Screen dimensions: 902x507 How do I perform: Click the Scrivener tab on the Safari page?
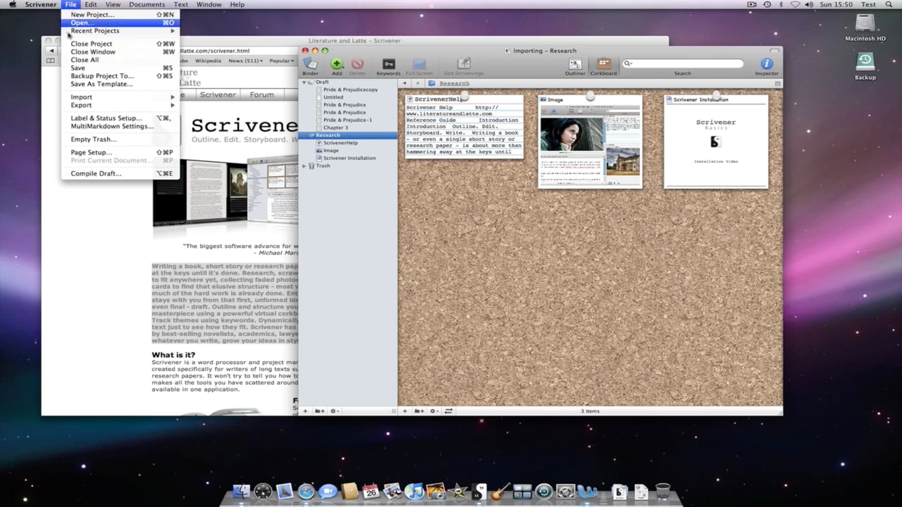(x=218, y=94)
